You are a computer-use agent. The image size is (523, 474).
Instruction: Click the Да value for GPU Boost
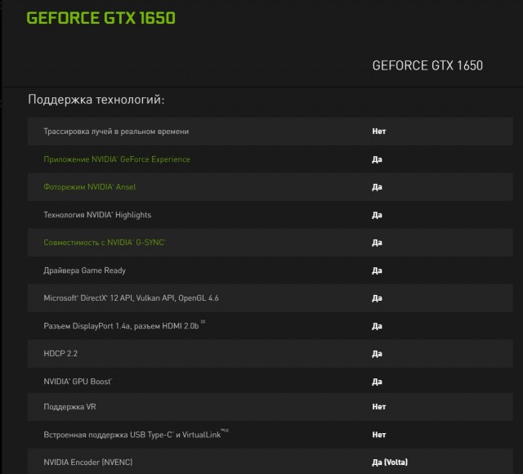click(377, 382)
